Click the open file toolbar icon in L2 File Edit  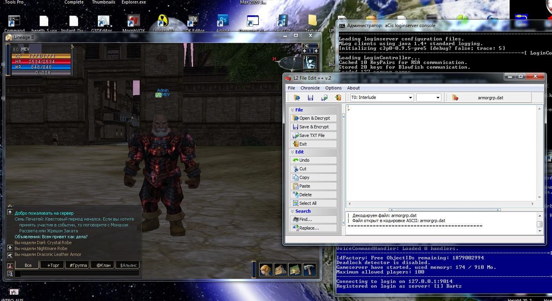tap(297, 97)
